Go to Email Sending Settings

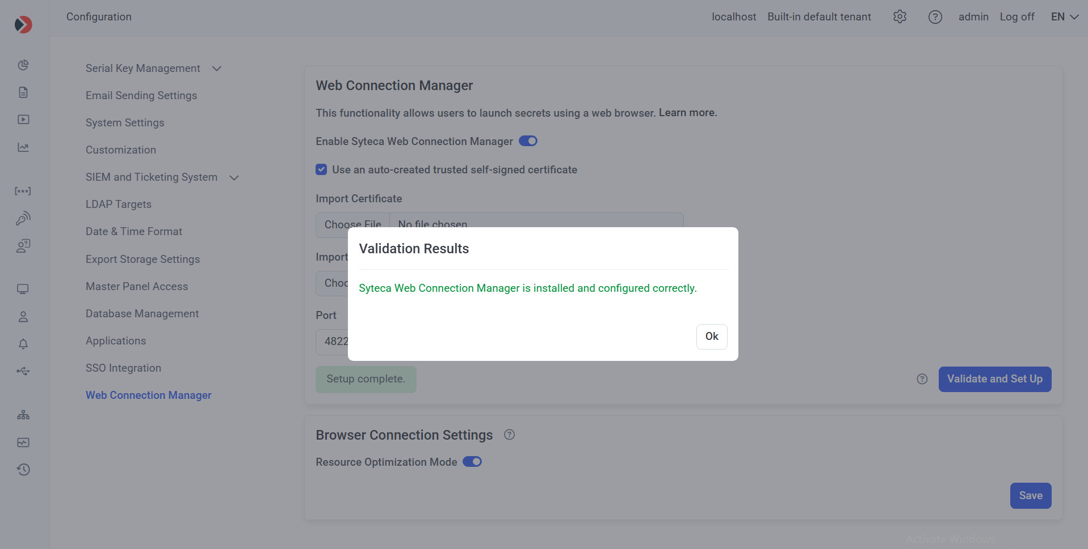click(x=141, y=96)
